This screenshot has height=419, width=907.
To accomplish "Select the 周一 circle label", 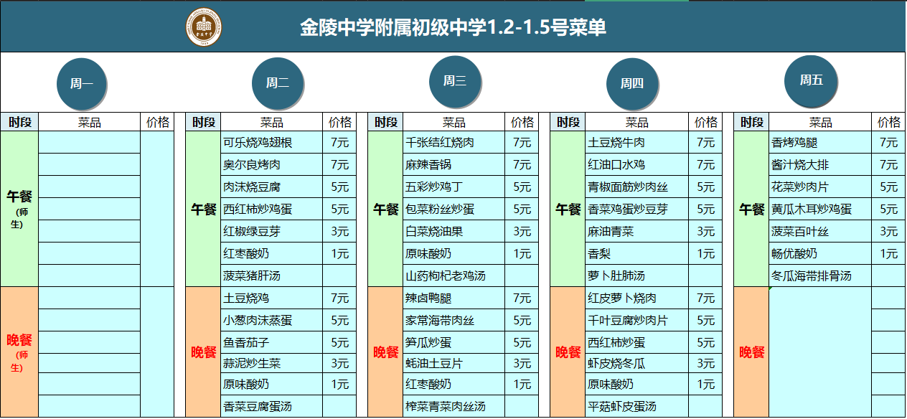I will pyautogui.click(x=82, y=83).
